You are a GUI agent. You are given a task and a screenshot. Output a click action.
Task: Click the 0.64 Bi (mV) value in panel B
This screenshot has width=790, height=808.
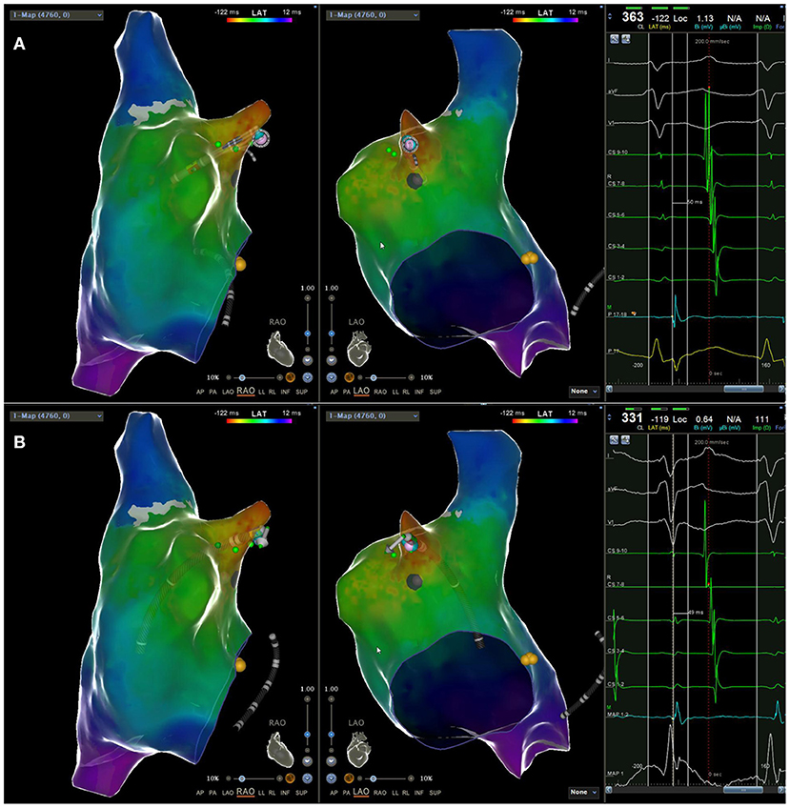click(x=704, y=419)
